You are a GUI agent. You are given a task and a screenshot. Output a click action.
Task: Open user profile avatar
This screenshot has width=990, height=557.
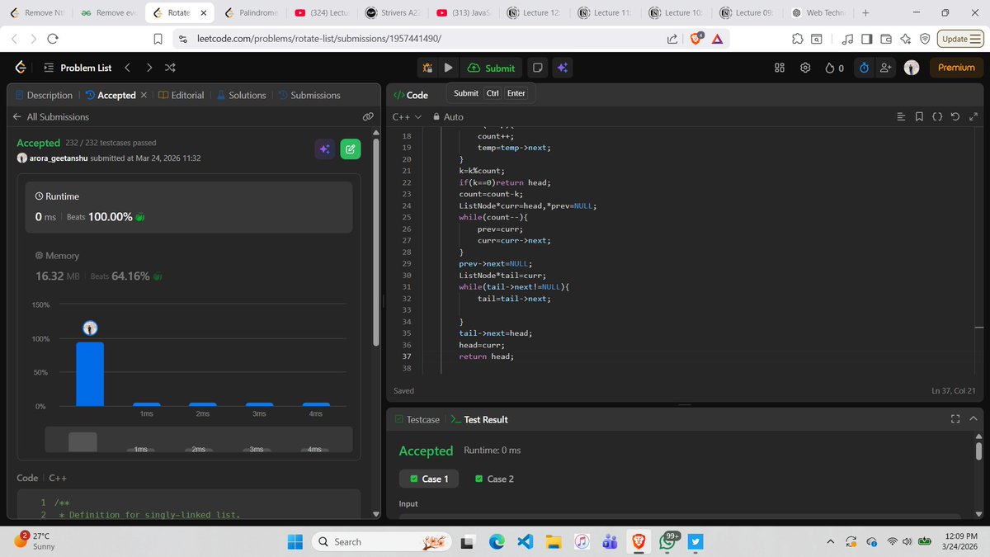912,68
